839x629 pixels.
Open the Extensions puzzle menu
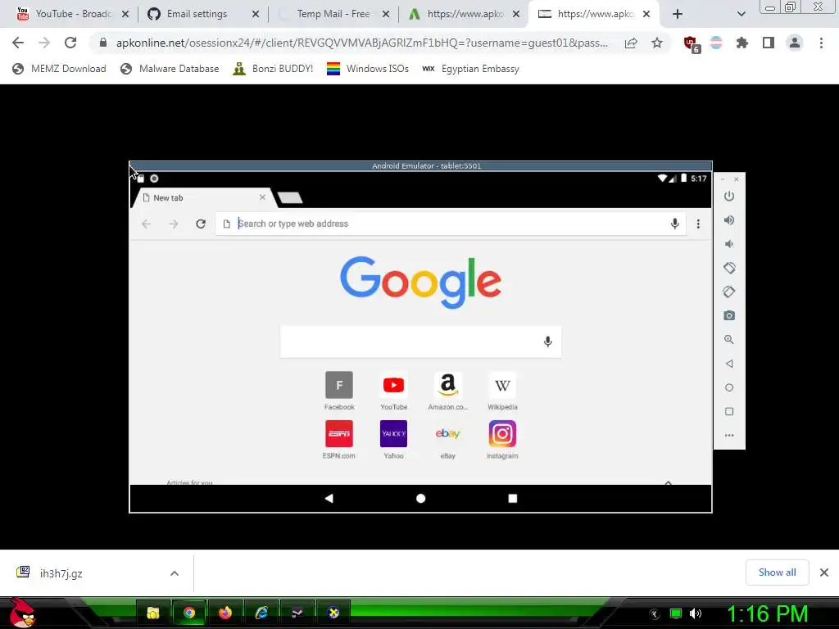tap(742, 43)
